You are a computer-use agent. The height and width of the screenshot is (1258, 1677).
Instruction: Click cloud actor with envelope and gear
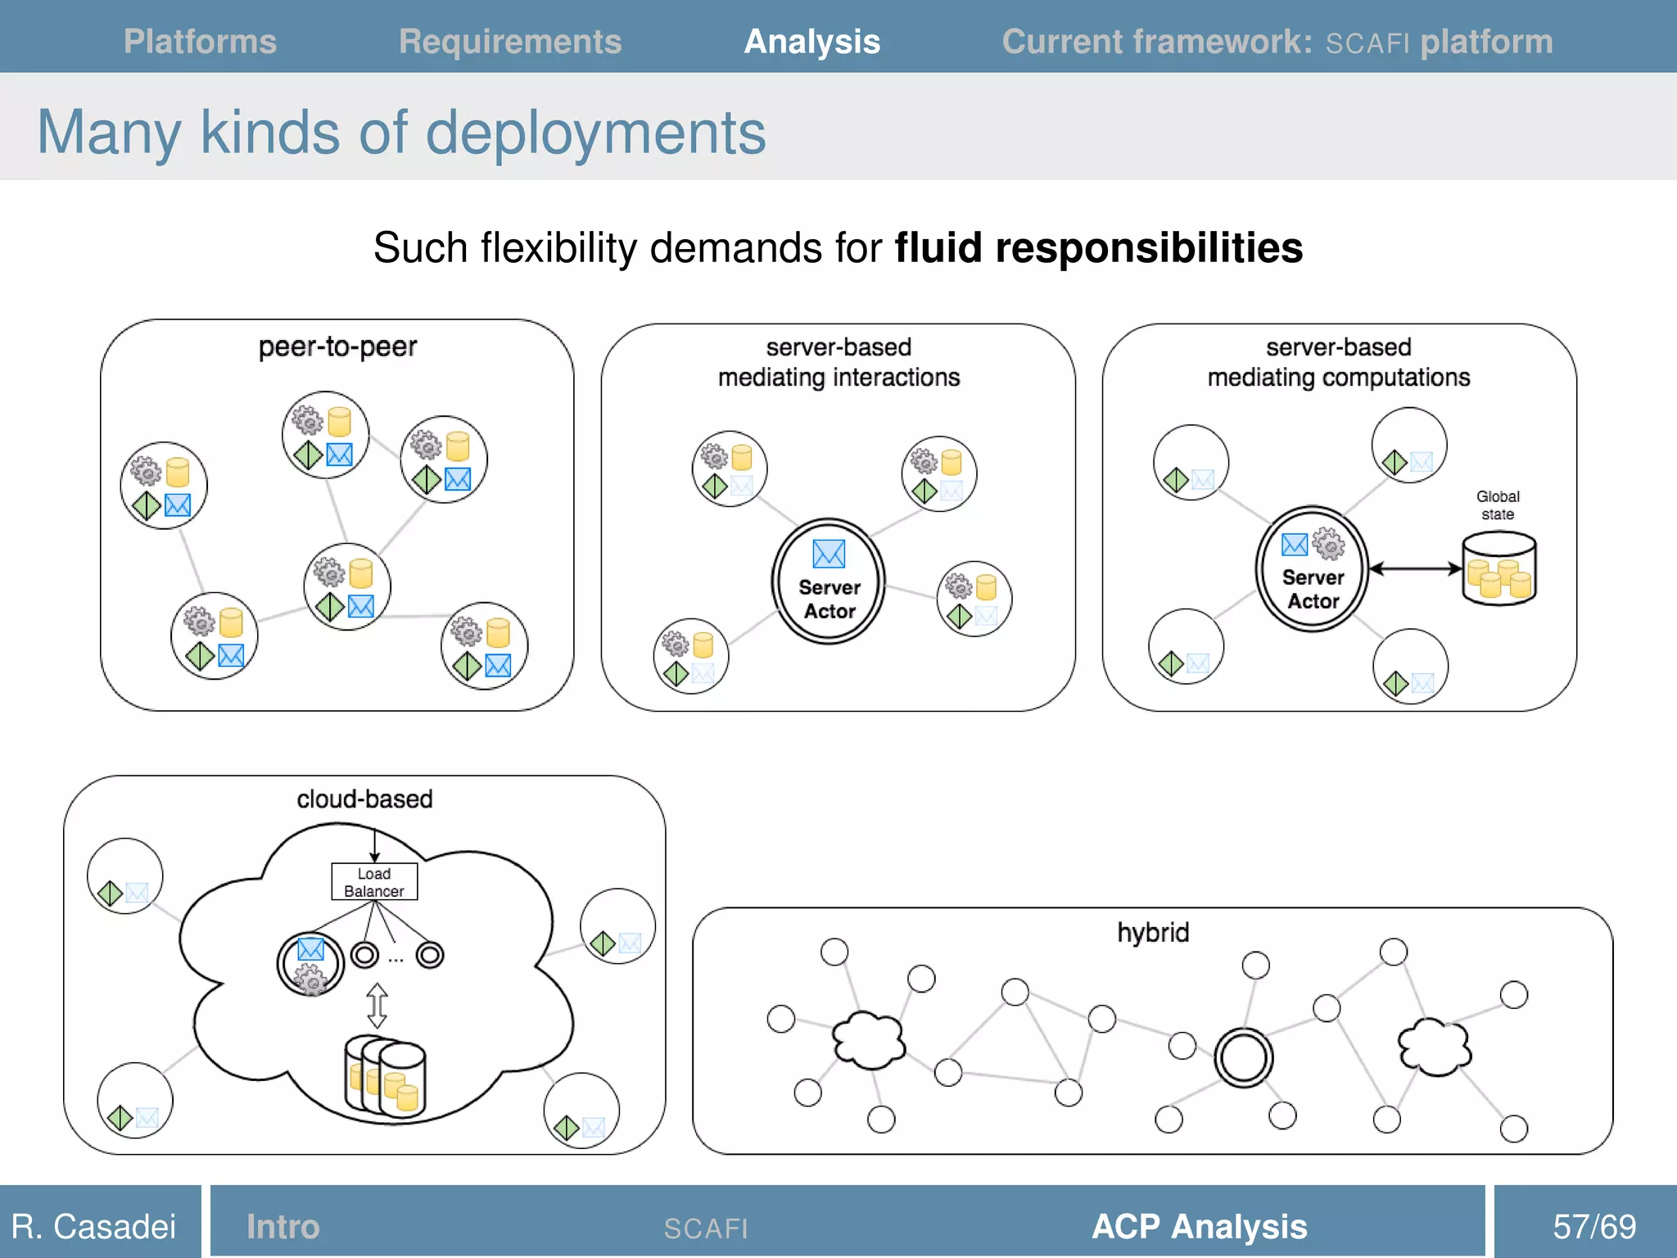(x=310, y=964)
